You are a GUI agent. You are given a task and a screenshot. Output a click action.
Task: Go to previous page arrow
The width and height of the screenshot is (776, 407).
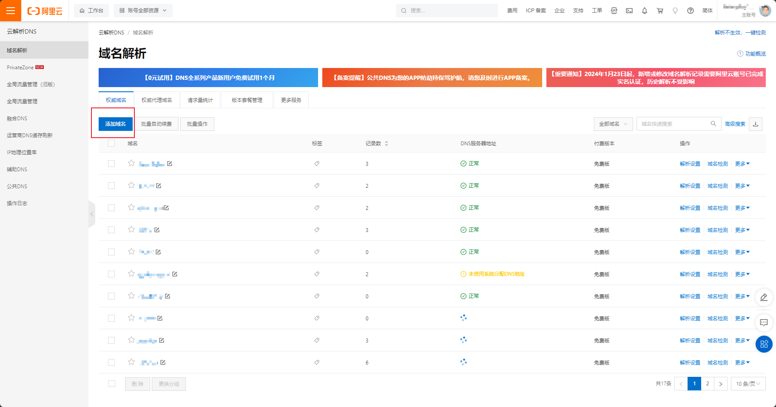click(681, 384)
